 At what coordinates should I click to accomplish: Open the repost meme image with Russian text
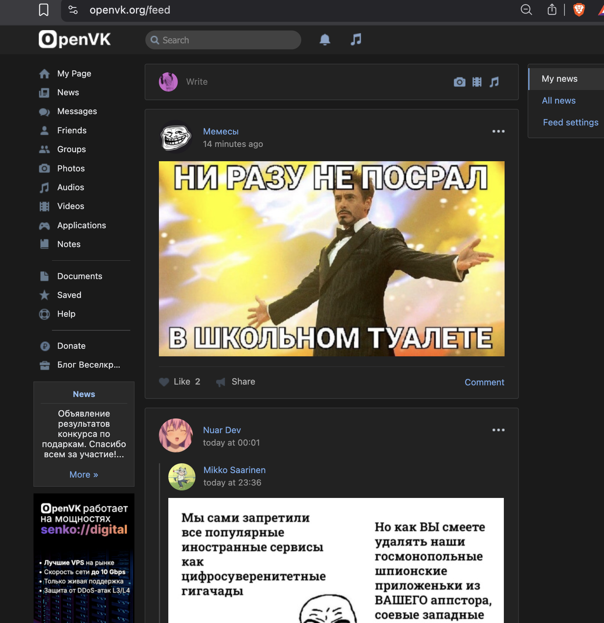(336, 560)
